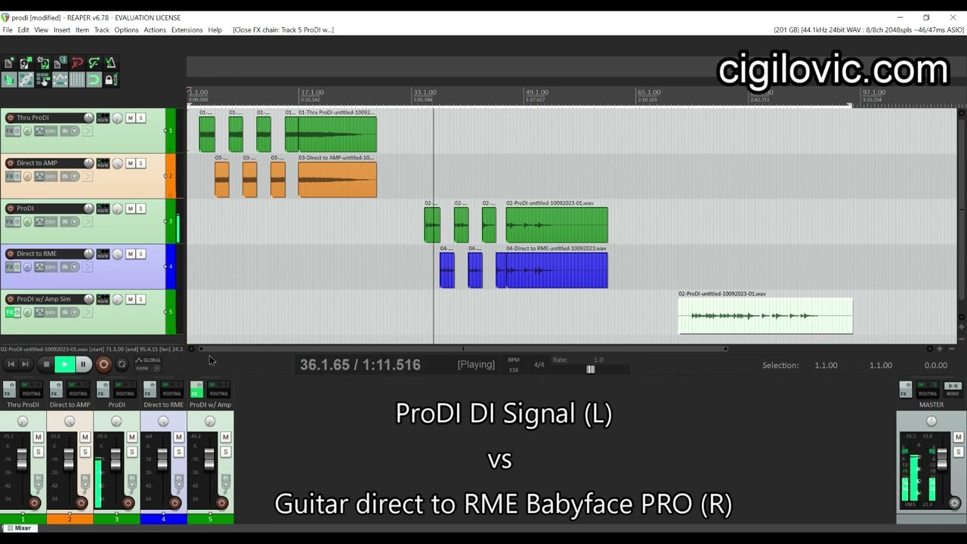This screenshot has width=967, height=544.
Task: Select the white 02-ProDI clip on track 5
Action: pos(765,315)
